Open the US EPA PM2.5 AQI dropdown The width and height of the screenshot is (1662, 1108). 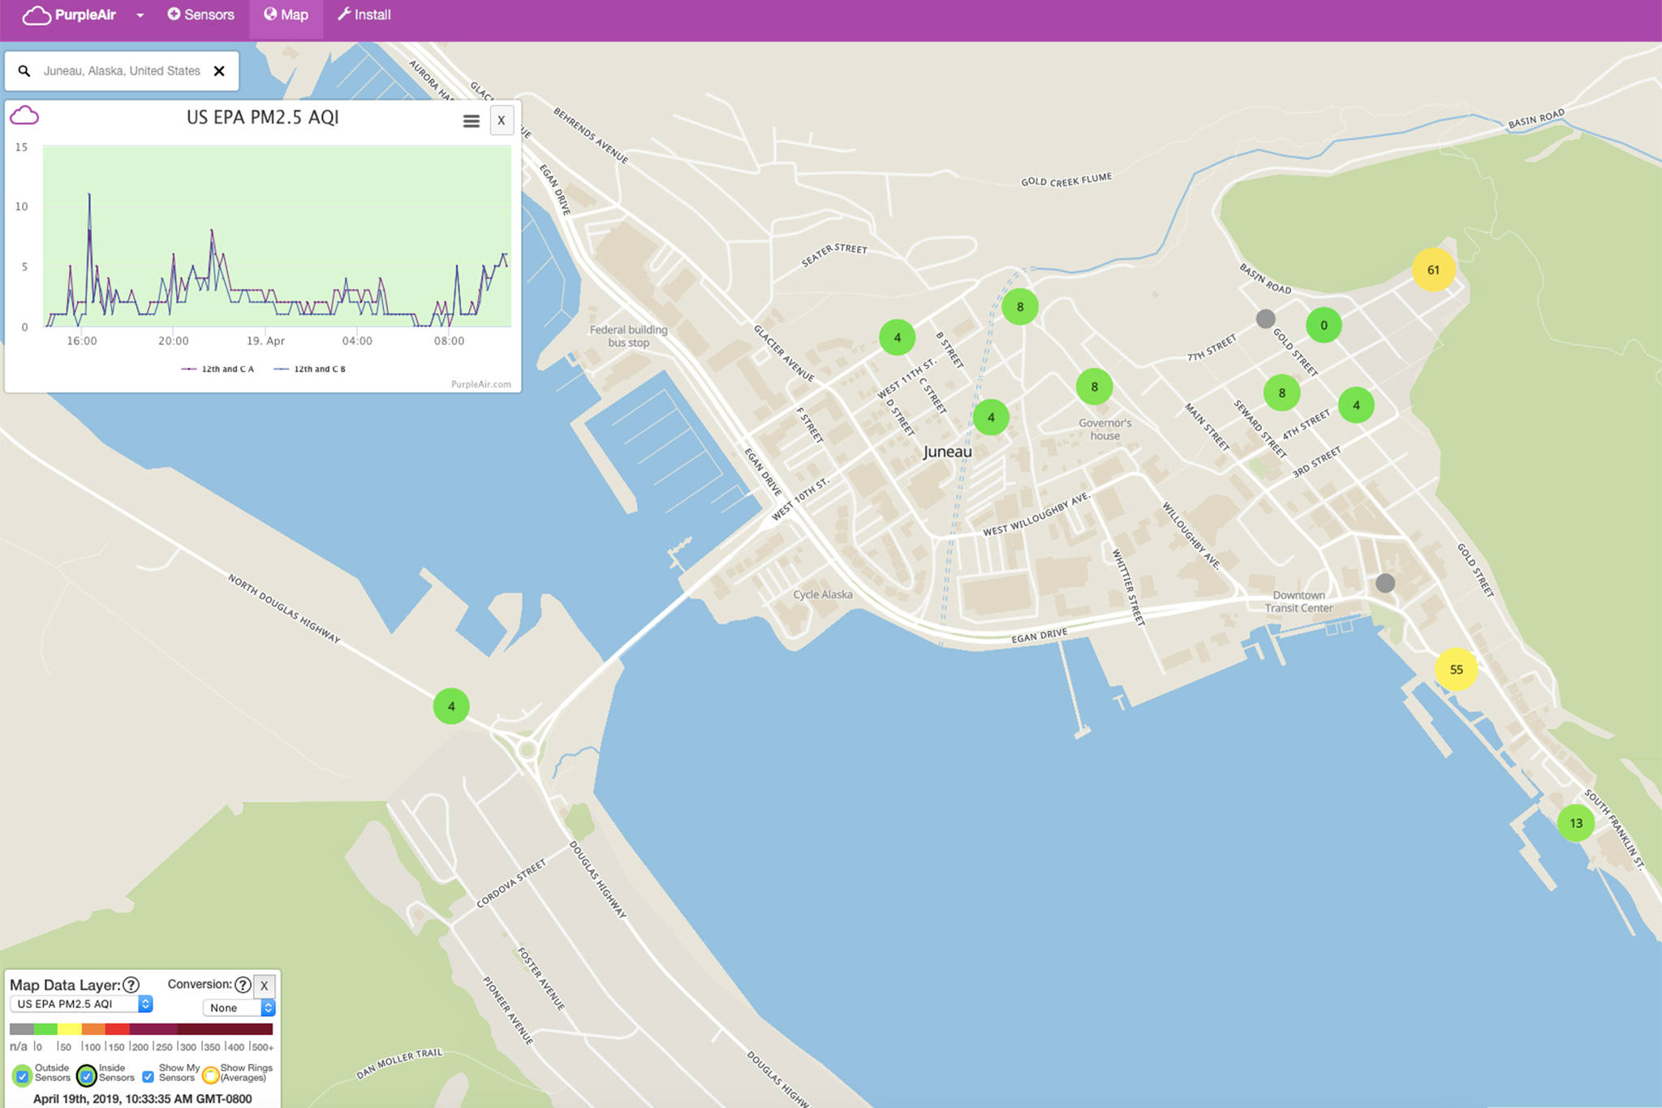tap(80, 1004)
